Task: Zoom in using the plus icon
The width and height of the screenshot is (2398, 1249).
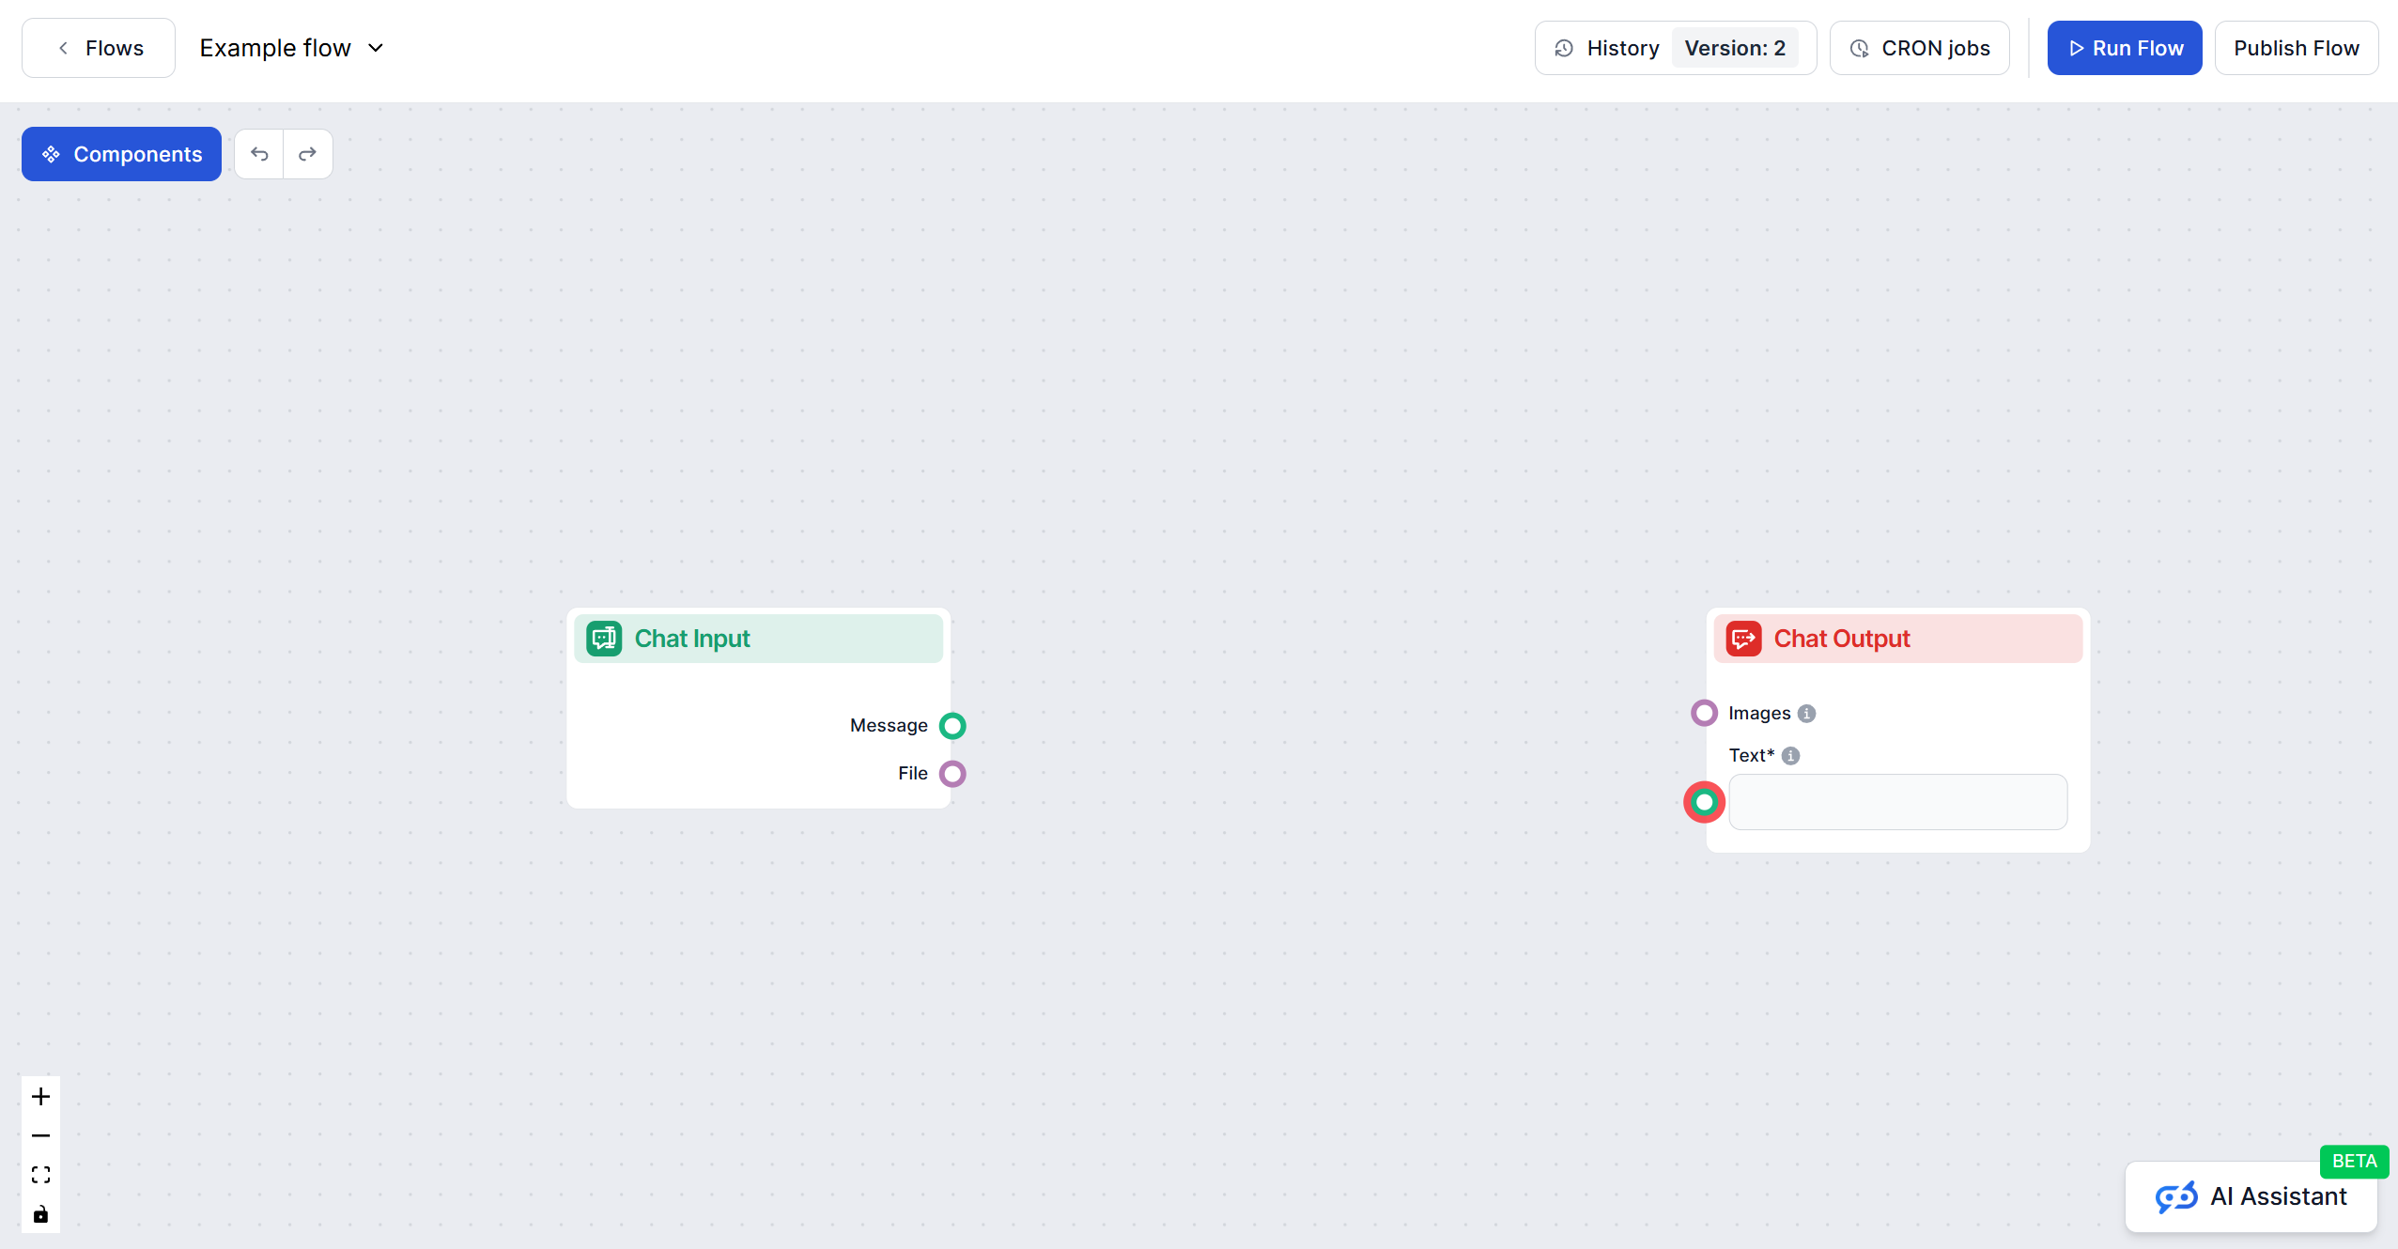Action: tap(40, 1095)
